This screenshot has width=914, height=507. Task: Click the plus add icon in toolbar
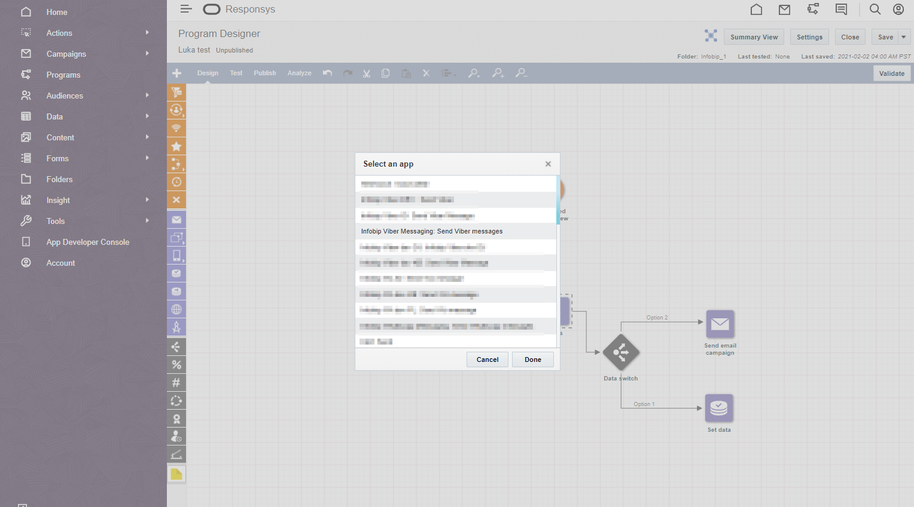177,73
